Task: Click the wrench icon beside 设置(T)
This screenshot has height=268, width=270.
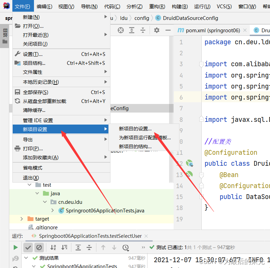Action: point(17,54)
